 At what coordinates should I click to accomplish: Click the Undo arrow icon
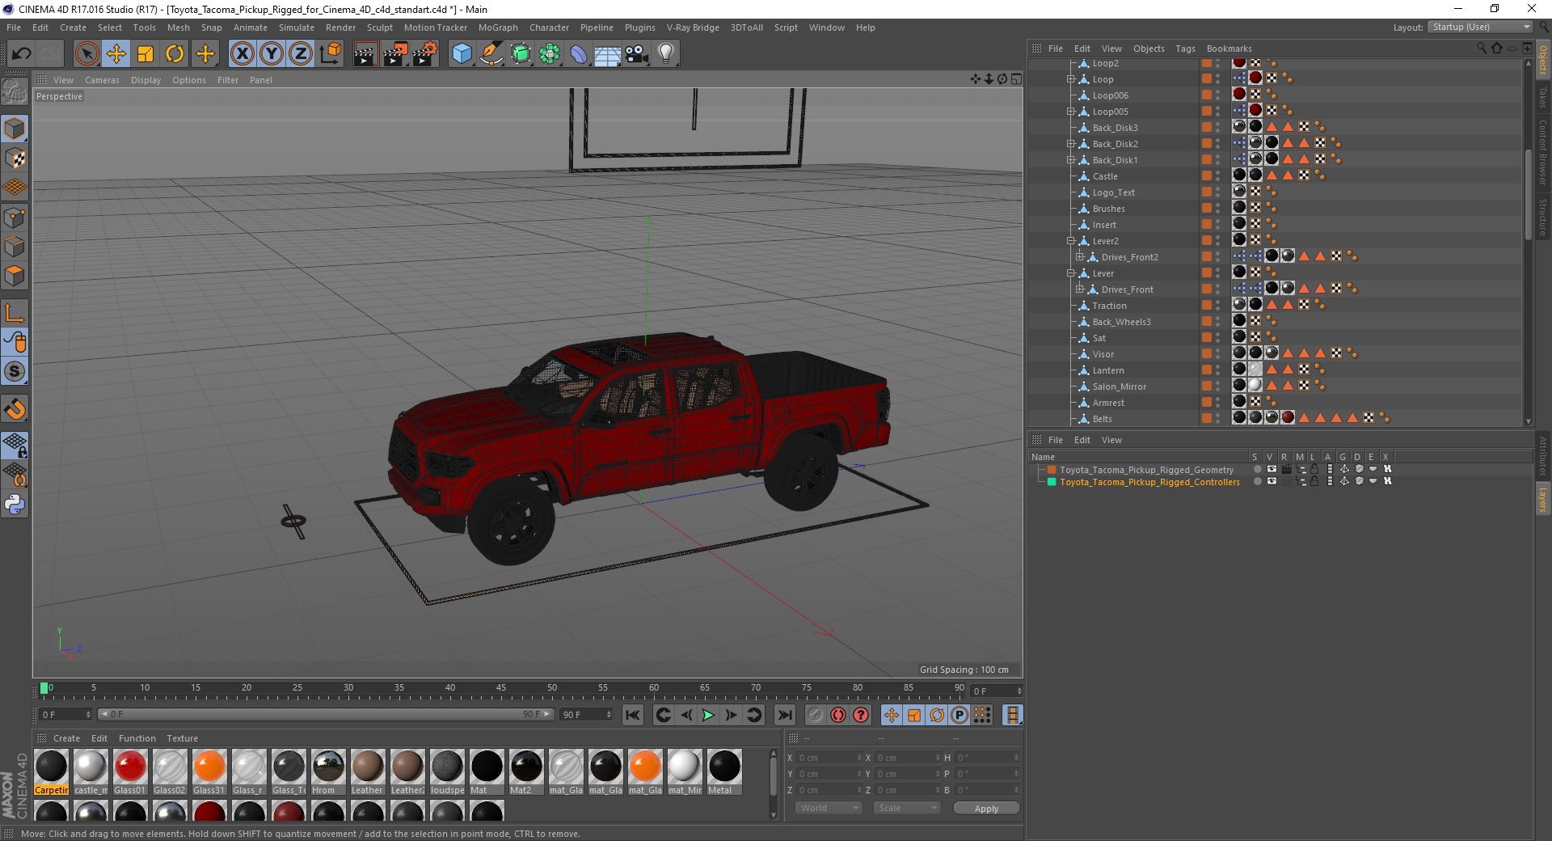[x=22, y=54]
